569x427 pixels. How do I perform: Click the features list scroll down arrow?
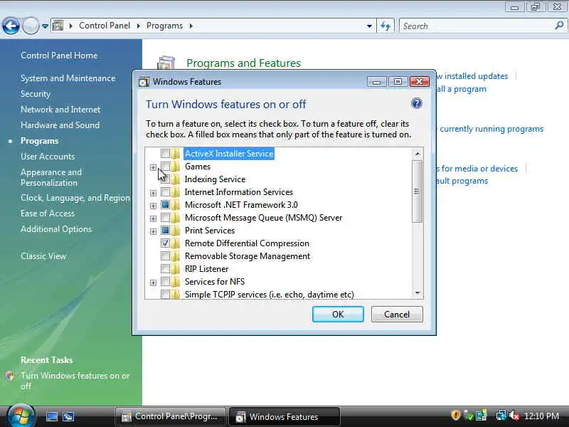tap(418, 292)
